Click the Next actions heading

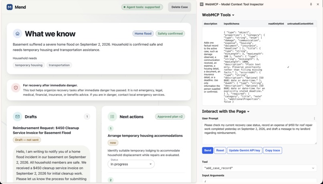(131, 117)
